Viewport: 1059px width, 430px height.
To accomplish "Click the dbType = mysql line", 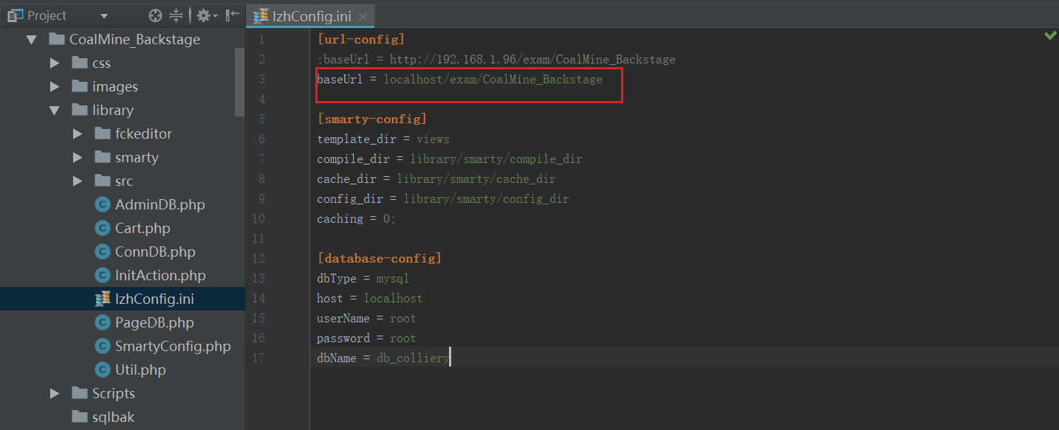I will [x=363, y=278].
